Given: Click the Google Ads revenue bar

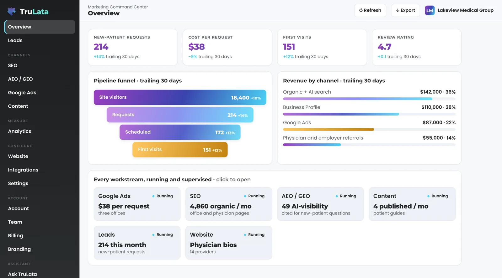Looking at the screenshot, I should (x=369, y=129).
